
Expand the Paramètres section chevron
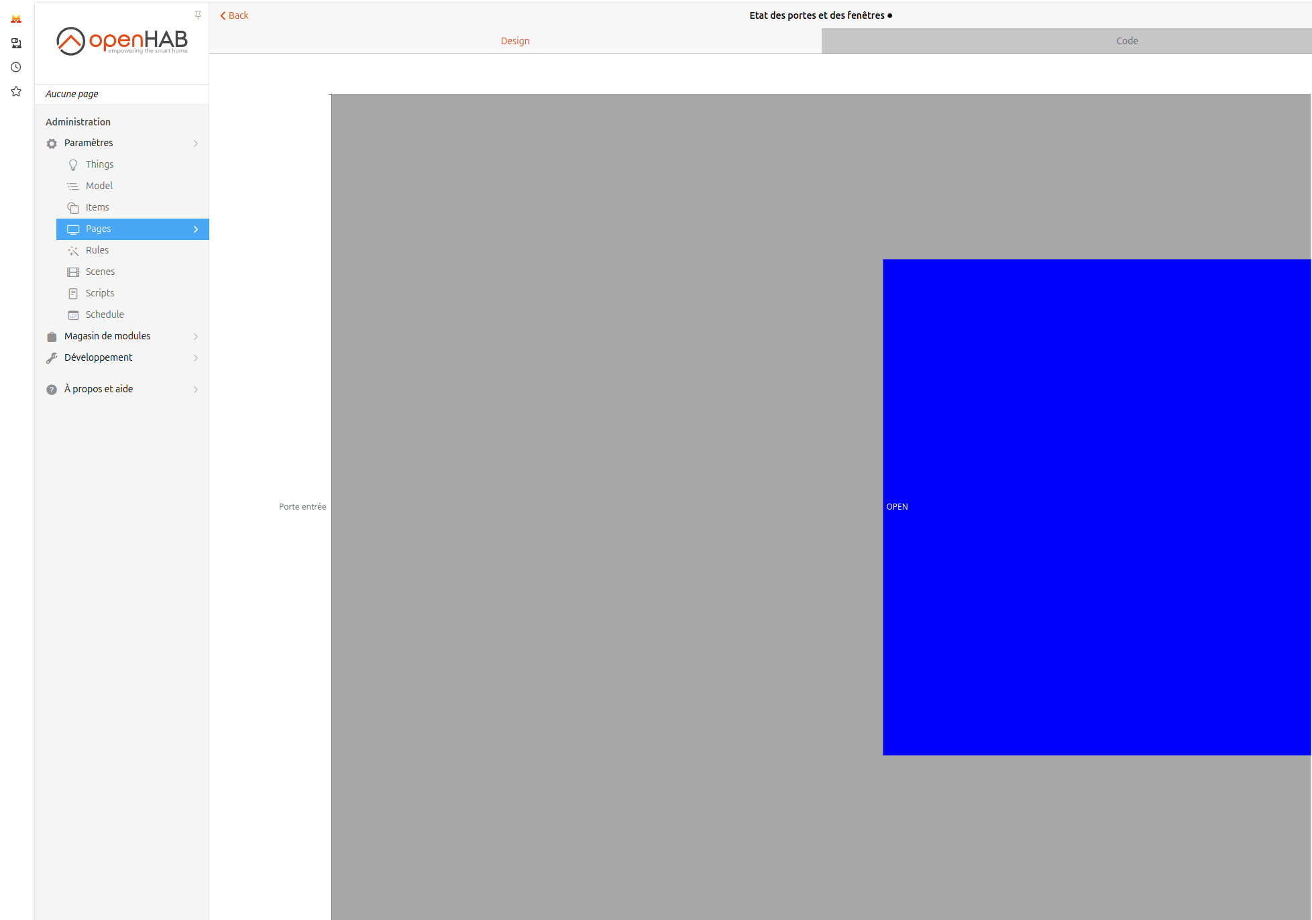tap(196, 143)
